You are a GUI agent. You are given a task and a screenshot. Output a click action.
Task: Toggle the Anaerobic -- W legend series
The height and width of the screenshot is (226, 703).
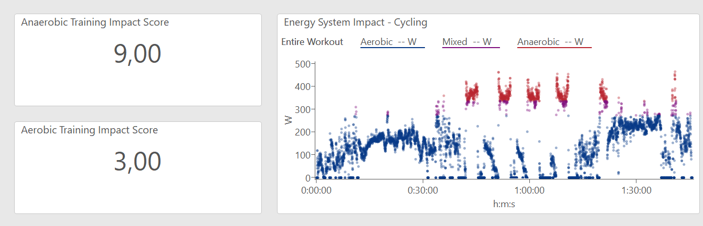pos(550,42)
